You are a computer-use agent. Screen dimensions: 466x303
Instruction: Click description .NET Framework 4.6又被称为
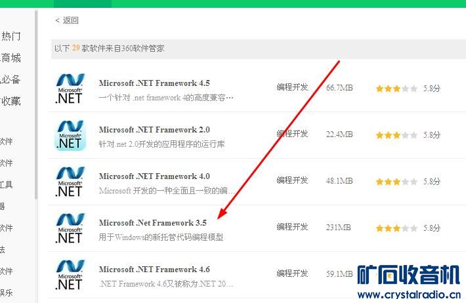click(x=166, y=284)
